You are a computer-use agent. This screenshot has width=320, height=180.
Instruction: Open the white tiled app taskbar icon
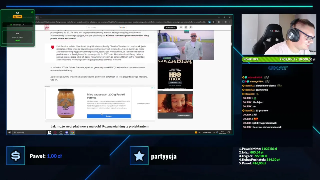coord(49,132)
